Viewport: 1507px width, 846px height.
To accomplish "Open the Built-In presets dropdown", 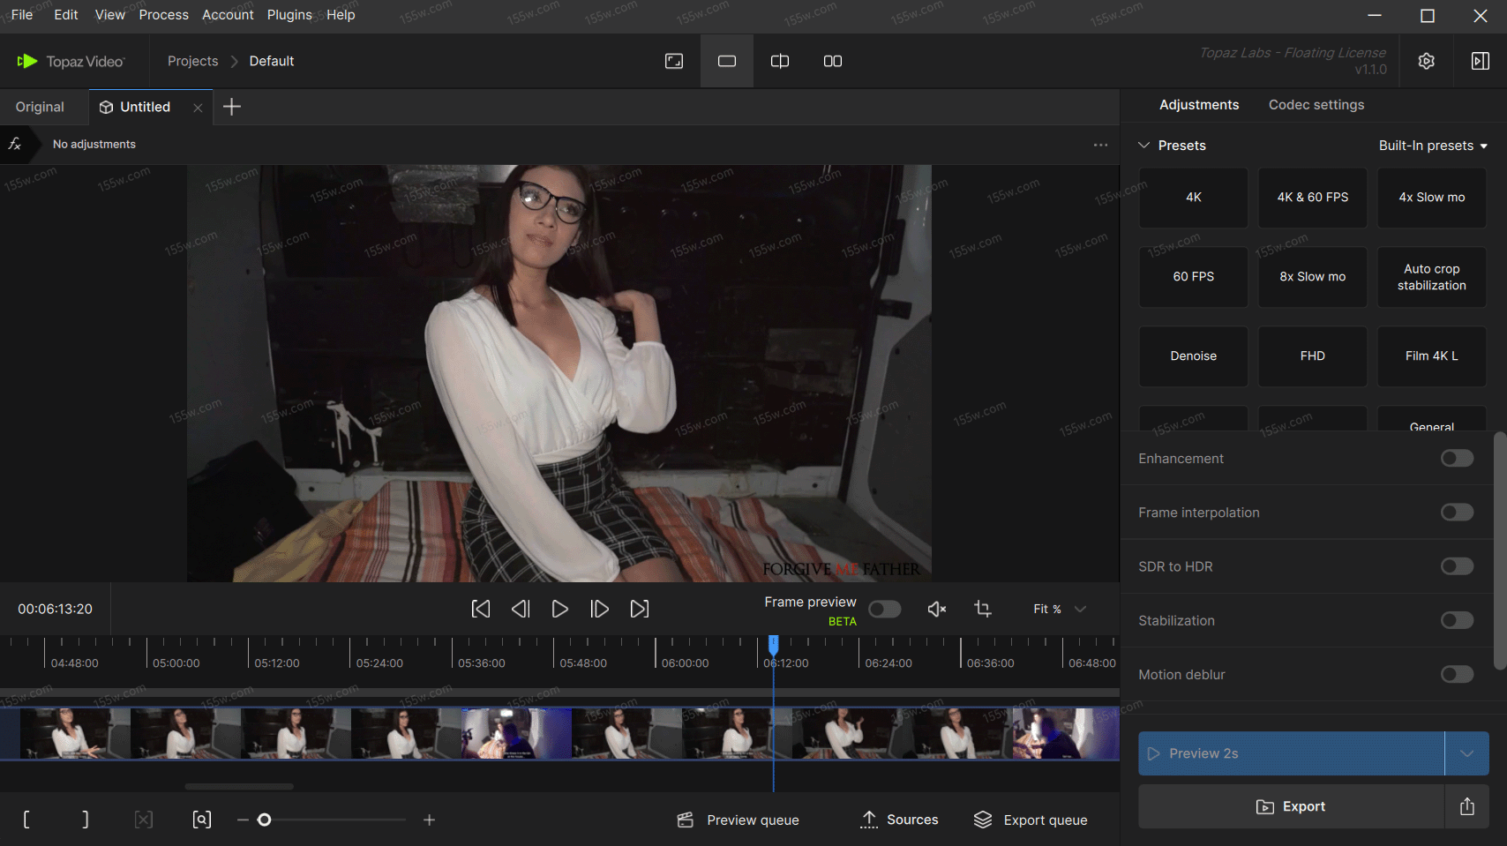I will pos(1433,146).
